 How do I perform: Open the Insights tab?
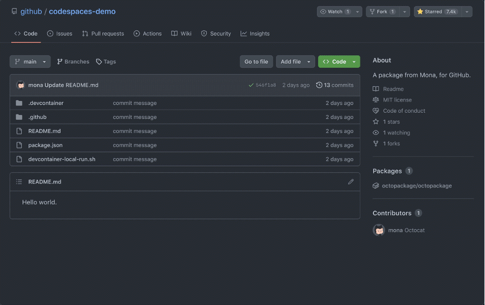coord(255,33)
